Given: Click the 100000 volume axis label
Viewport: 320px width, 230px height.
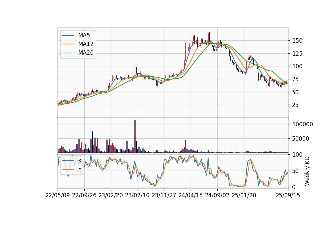Looking at the screenshot, I should point(303,124).
